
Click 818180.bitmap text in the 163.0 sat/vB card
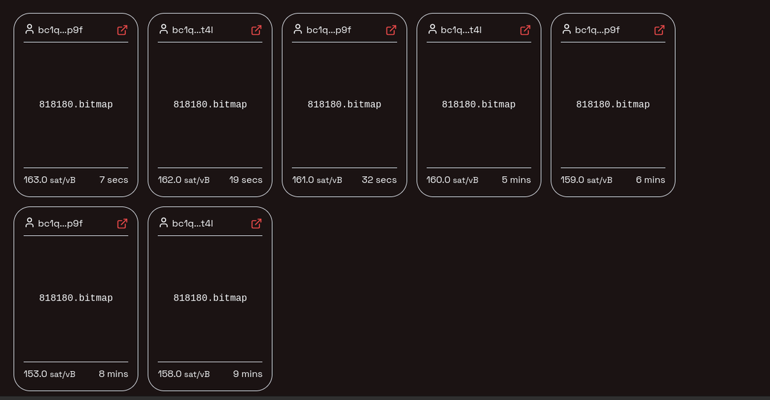point(76,104)
